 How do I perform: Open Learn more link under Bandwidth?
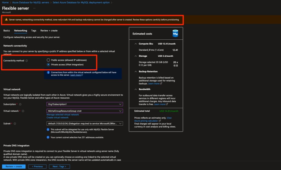[161, 104]
